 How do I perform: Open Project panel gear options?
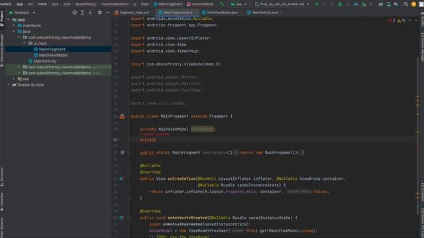[x=100, y=13]
